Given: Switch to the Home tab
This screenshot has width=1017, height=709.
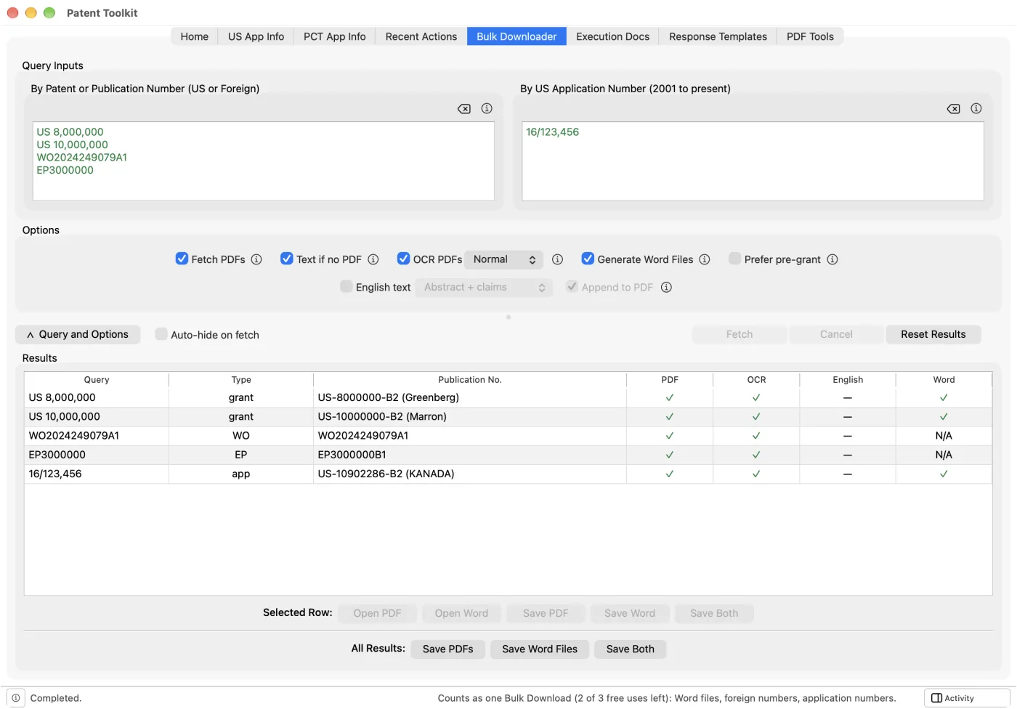Looking at the screenshot, I should [195, 36].
